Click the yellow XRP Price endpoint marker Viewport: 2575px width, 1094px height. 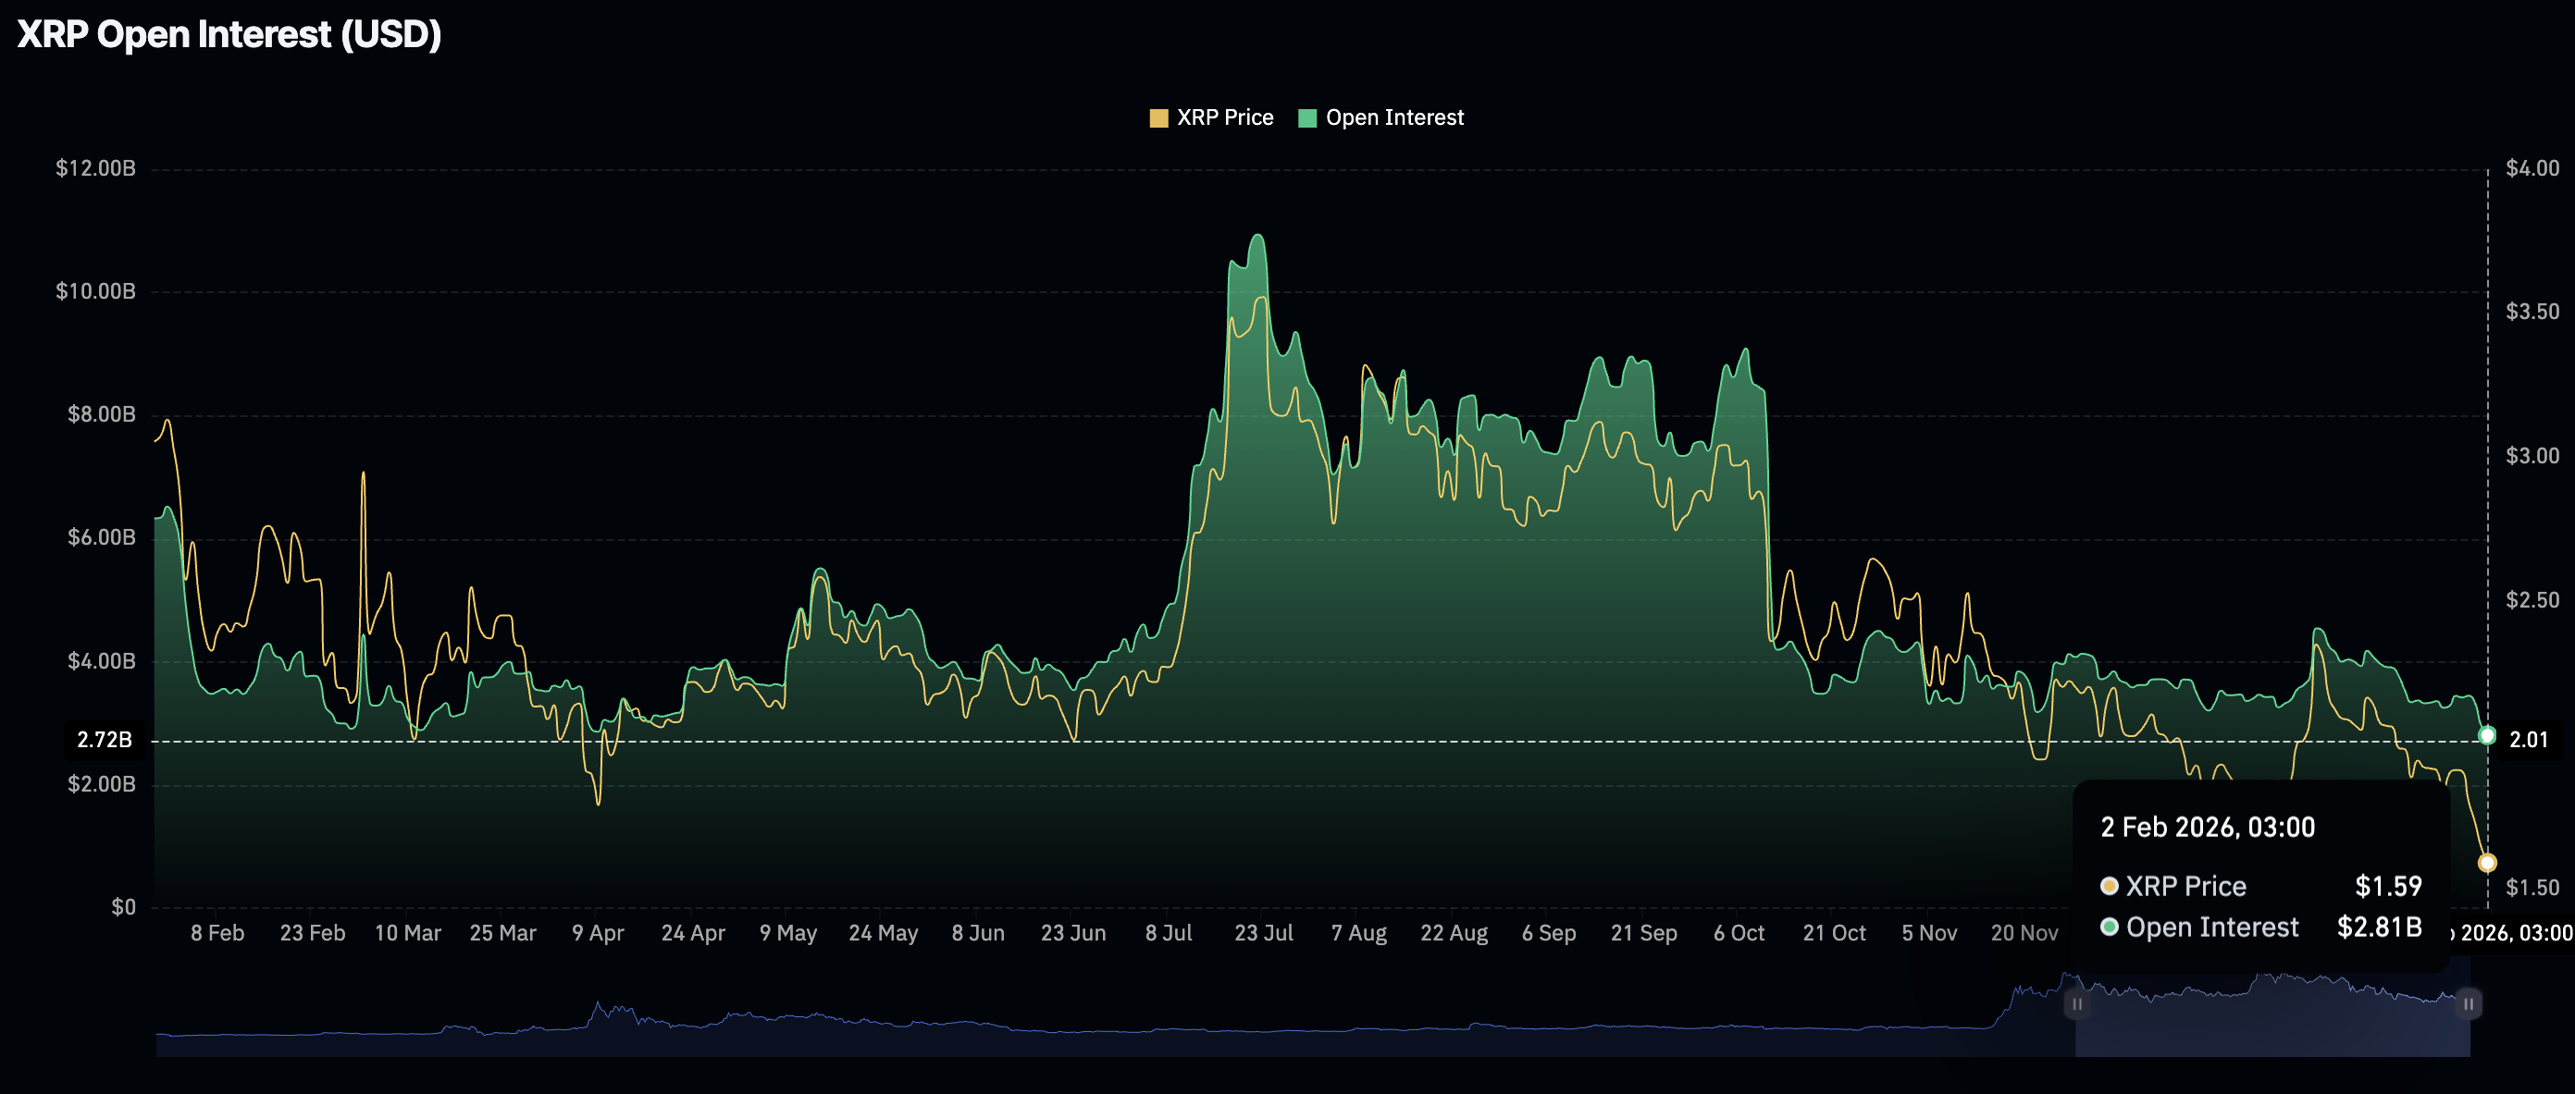tap(2487, 862)
